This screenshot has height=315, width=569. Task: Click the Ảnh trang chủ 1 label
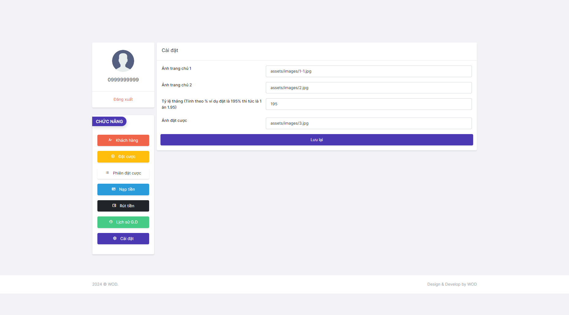[176, 69]
